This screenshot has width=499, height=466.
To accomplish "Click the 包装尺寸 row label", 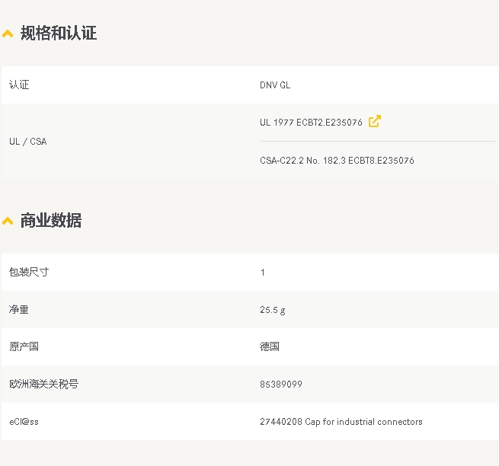I will 29,272.
